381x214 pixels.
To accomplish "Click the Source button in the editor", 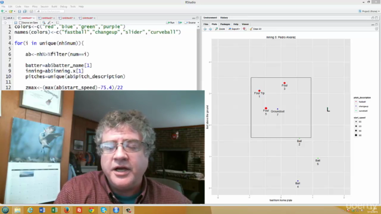I will (190, 23).
